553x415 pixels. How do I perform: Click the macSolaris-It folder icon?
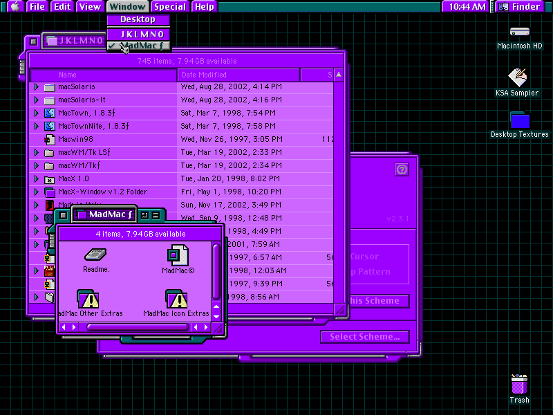49,100
